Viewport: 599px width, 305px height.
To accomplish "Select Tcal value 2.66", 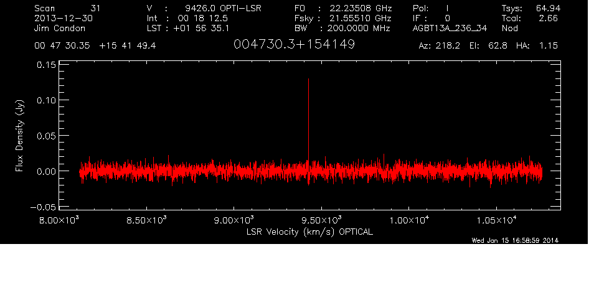I will coord(548,18).
